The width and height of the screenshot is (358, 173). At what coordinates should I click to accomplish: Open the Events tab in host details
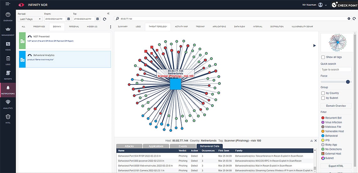coord(183,146)
